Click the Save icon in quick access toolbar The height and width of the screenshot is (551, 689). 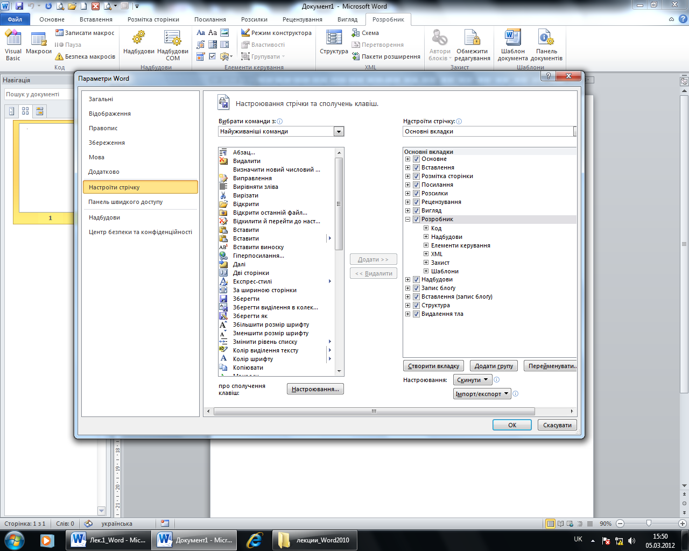click(19, 6)
